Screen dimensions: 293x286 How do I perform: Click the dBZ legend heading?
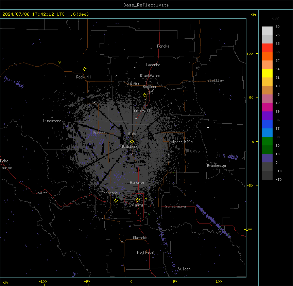(x=275, y=18)
